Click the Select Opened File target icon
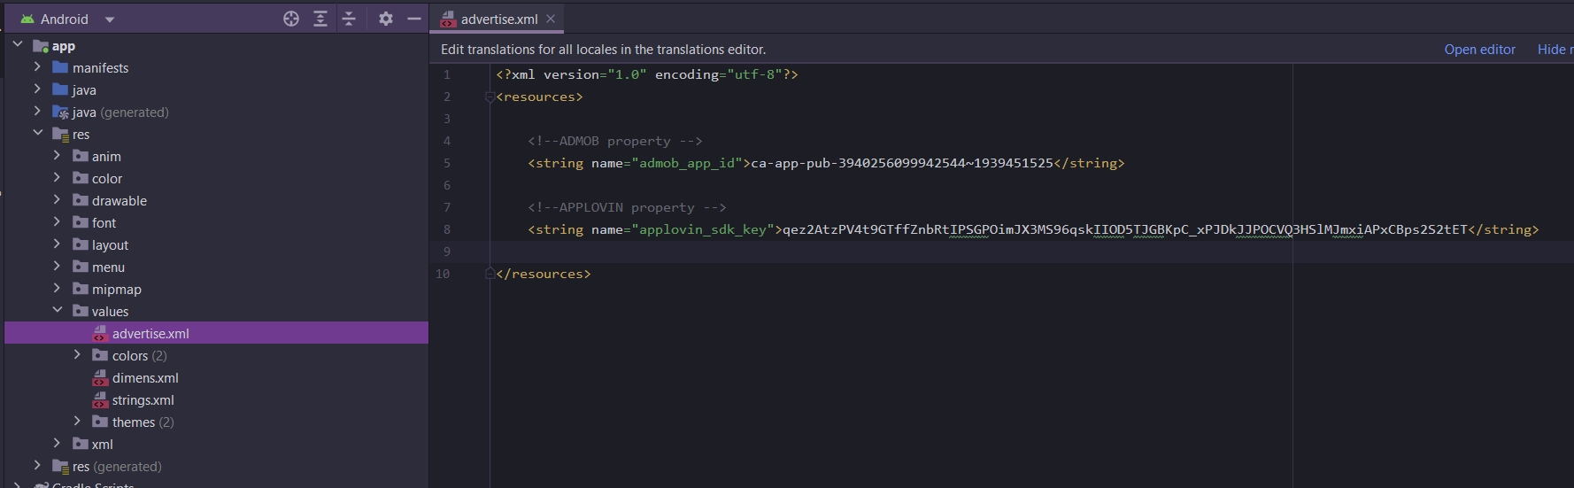This screenshot has width=1574, height=488. pyautogui.click(x=291, y=19)
